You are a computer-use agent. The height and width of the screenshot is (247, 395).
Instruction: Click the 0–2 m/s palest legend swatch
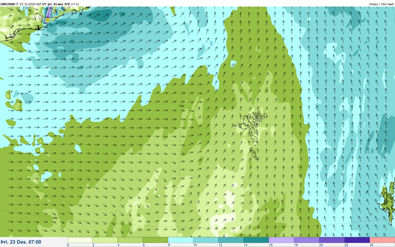(x=80, y=240)
